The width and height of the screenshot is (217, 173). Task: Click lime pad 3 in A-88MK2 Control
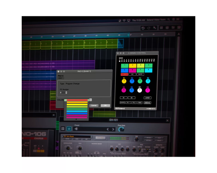(141, 66)
